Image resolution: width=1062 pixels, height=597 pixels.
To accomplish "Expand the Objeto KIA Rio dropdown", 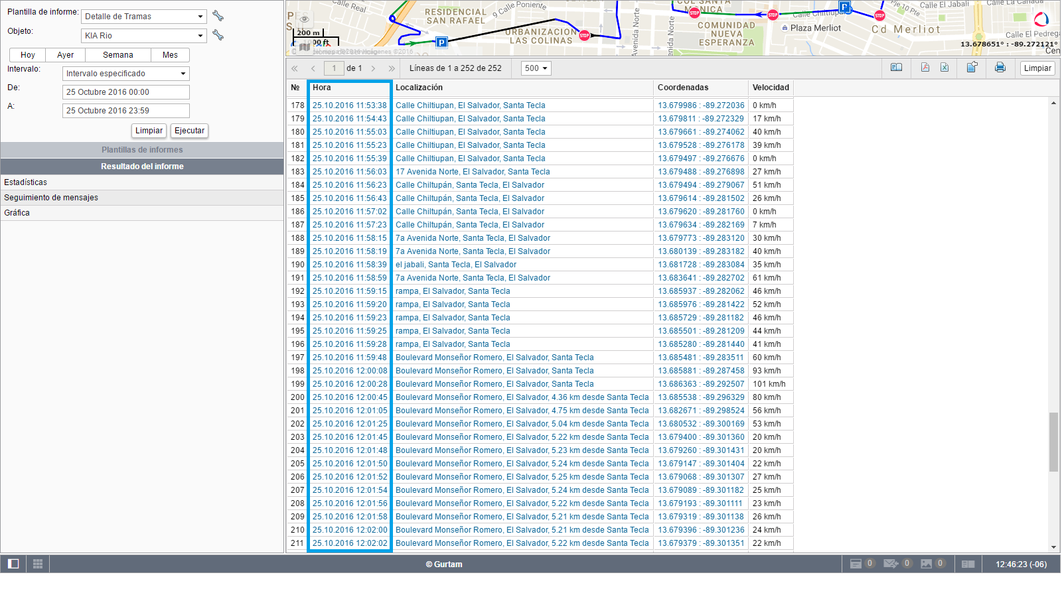I will pos(143,36).
